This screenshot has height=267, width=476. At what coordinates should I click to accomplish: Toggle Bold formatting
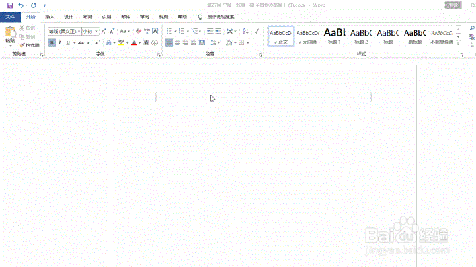pyautogui.click(x=52, y=43)
